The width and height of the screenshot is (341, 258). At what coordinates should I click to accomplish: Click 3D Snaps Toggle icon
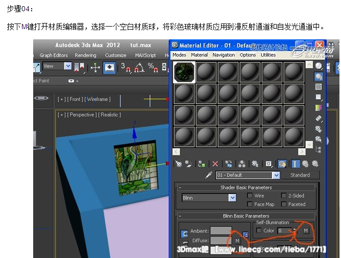(126, 67)
